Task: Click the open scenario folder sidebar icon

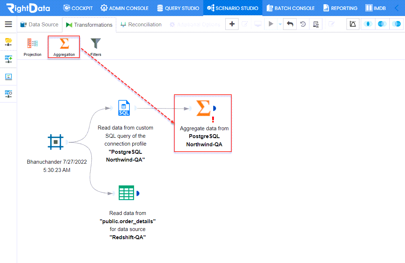Action: tap(8, 42)
